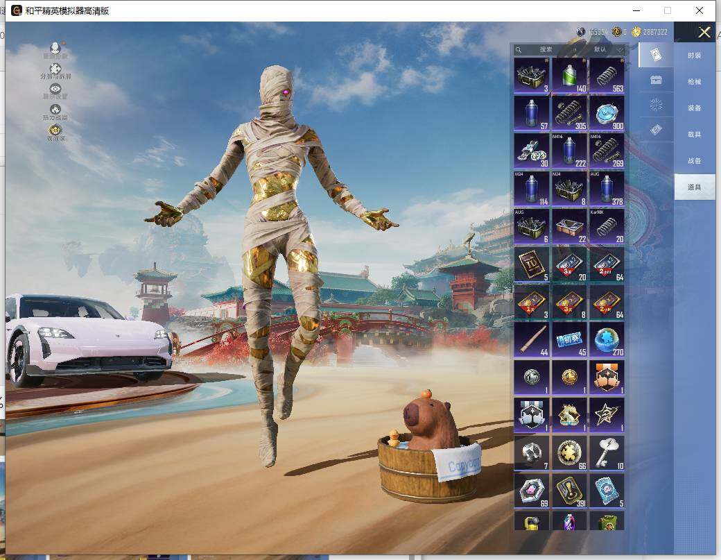Select the silver soccer ball item 7
721x560 pixels.
pyautogui.click(x=532, y=453)
